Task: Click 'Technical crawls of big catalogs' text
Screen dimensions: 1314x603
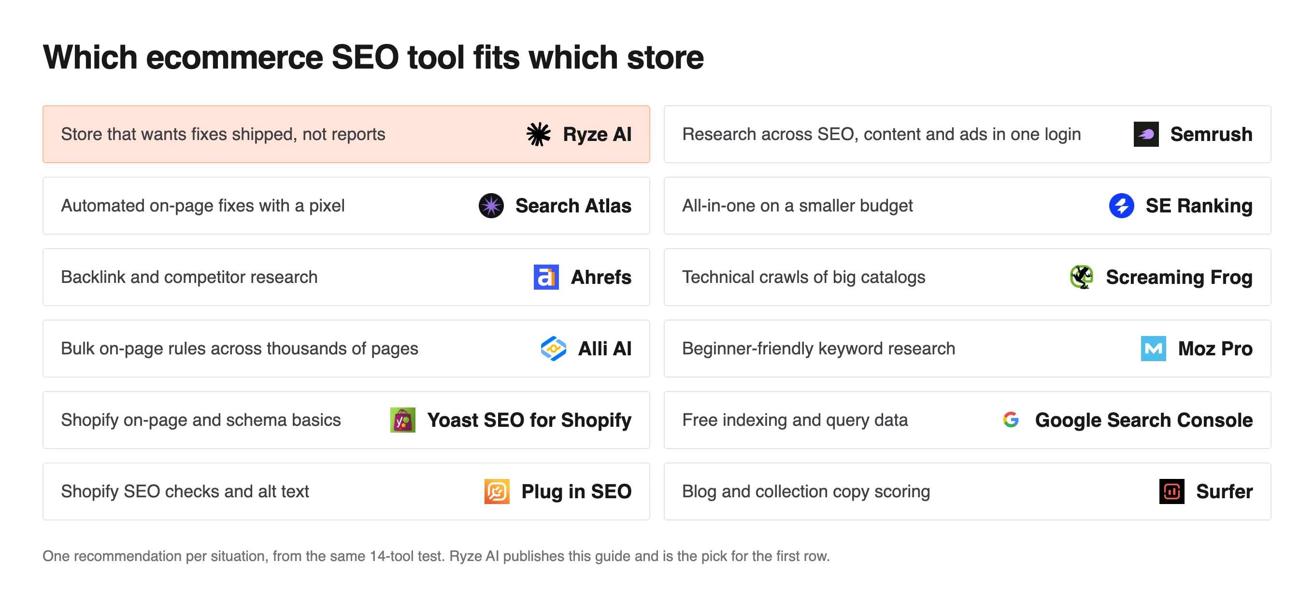Action: point(803,277)
